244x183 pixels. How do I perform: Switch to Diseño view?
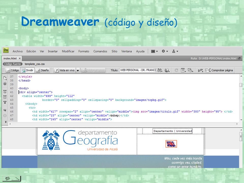click(x=42, y=70)
